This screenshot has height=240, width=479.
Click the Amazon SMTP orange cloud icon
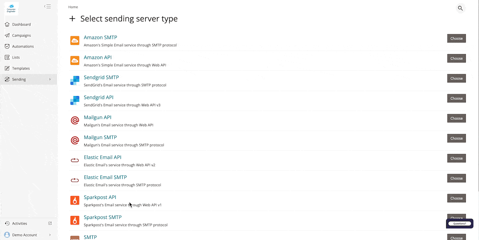(75, 41)
